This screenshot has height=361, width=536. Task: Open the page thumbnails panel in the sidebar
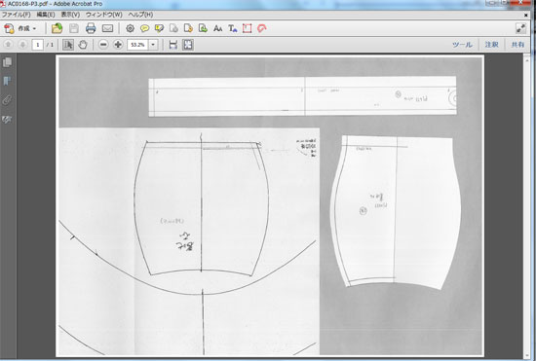[7, 62]
